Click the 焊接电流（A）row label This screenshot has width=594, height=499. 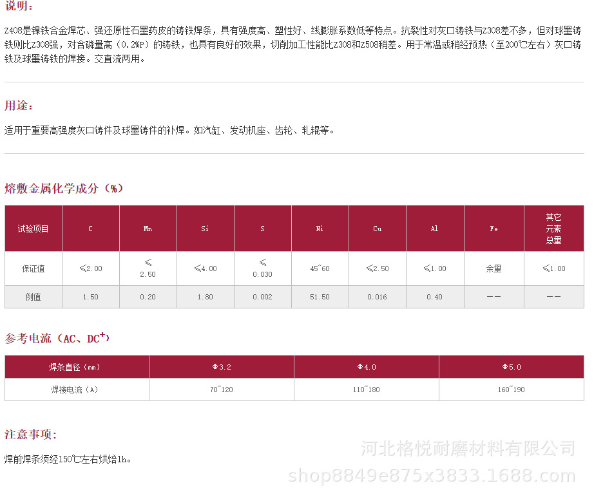click(76, 389)
